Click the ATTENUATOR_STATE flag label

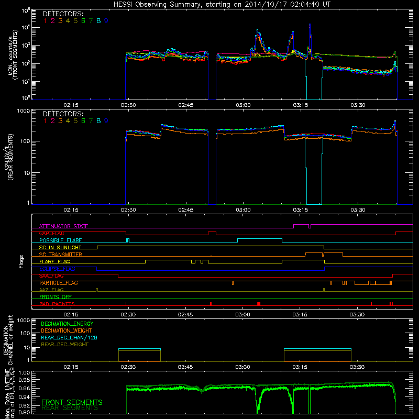[63, 226]
